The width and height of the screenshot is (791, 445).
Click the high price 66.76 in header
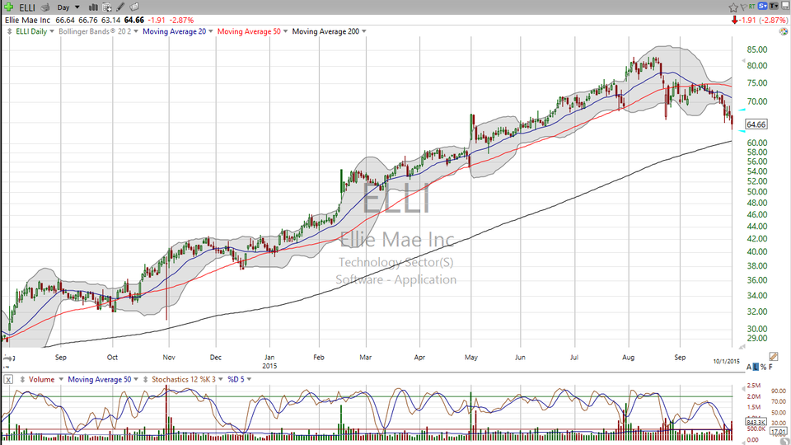[88, 20]
